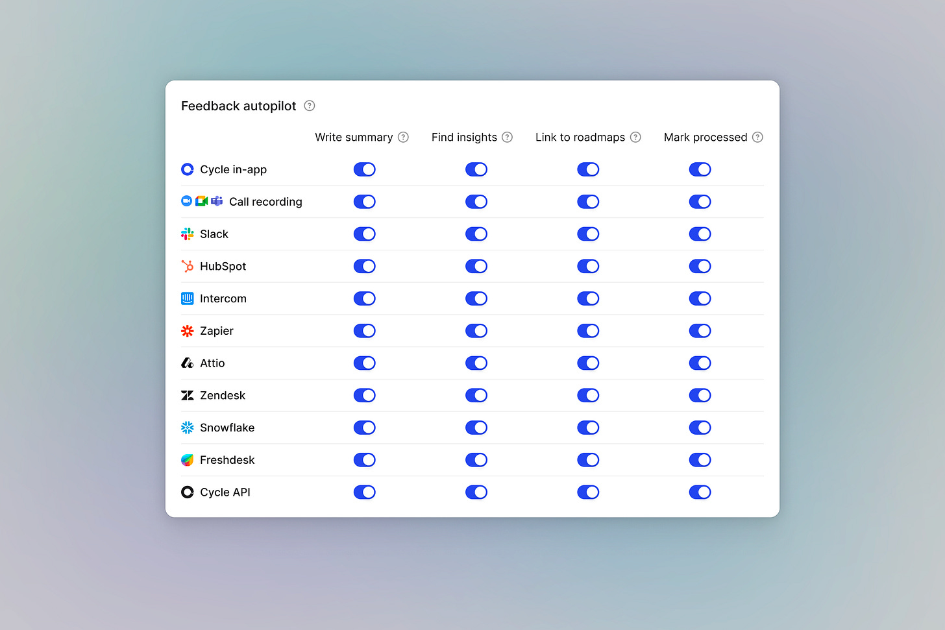
Task: Click the Slack logo icon
Action: pyautogui.click(x=188, y=234)
